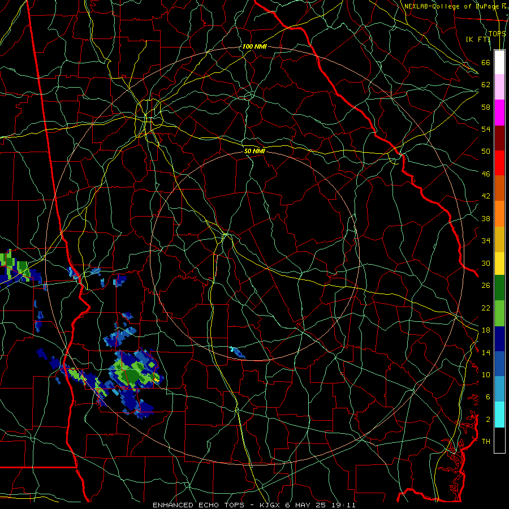Screen dimensions: 509x509
Task: Click the legend value "2"
Action: 488,420
